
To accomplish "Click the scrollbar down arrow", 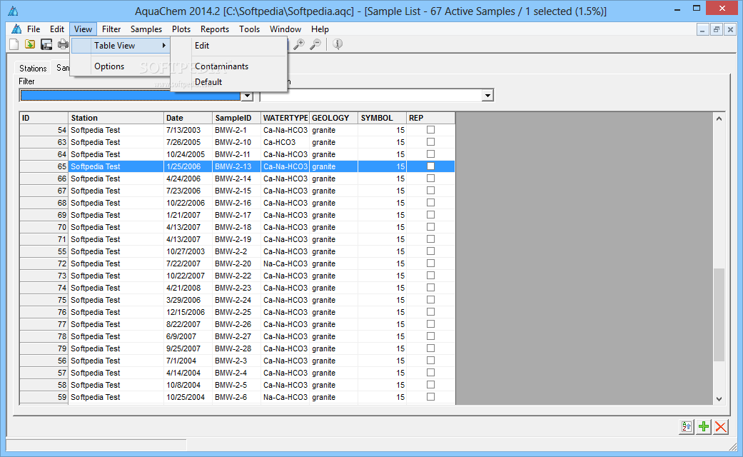I will (x=719, y=399).
